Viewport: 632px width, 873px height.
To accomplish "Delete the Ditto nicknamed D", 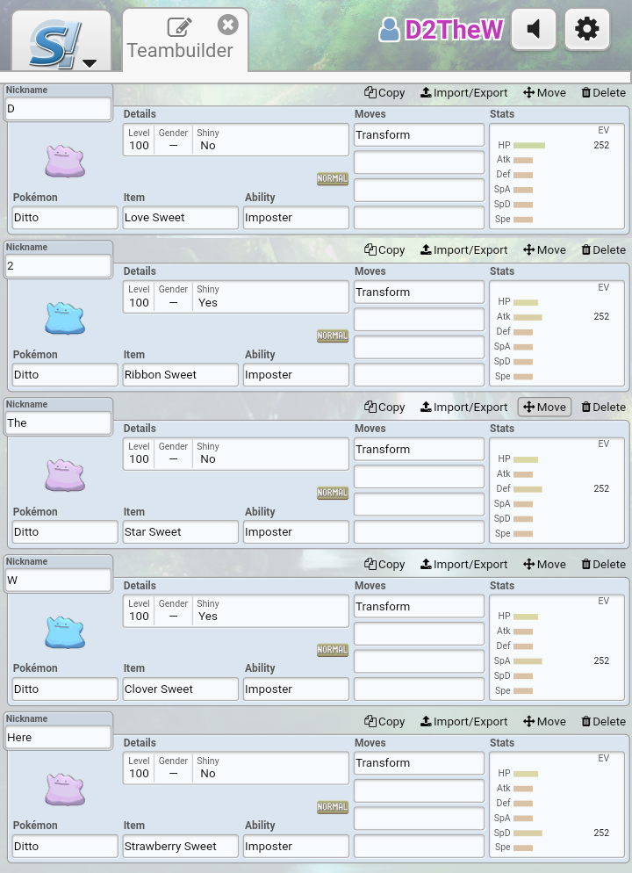I will [x=603, y=93].
